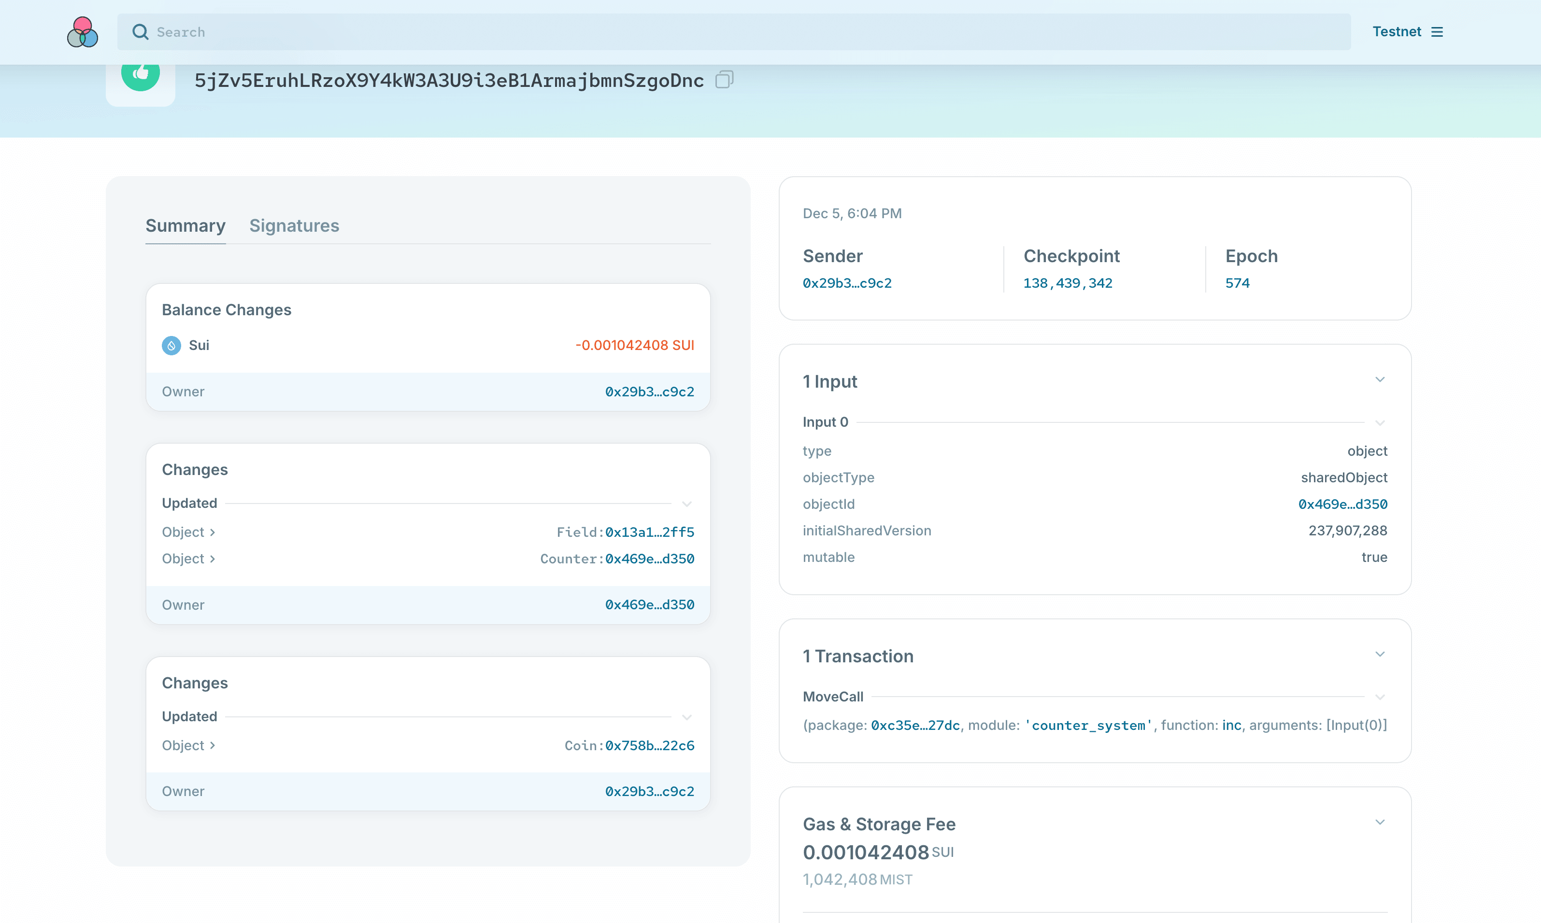Viewport: 1541px width, 923px height.
Task: Collapse the Input 0 details
Action: pos(1380,423)
